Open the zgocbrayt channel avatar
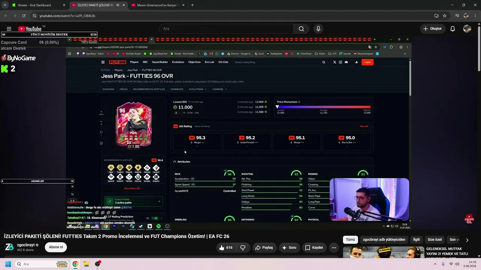The image size is (481, 270). (9, 247)
